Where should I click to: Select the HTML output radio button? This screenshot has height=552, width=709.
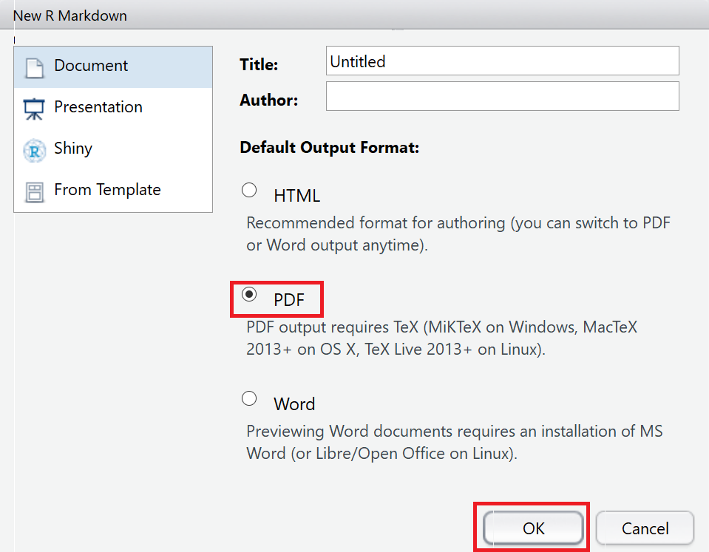pyautogui.click(x=249, y=190)
